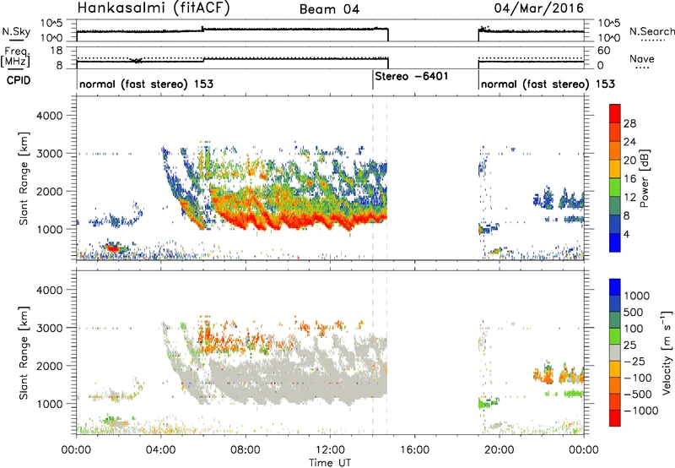675x468 pixels.
Task: Click the '16' tick on the Power scale
Action: point(629,179)
